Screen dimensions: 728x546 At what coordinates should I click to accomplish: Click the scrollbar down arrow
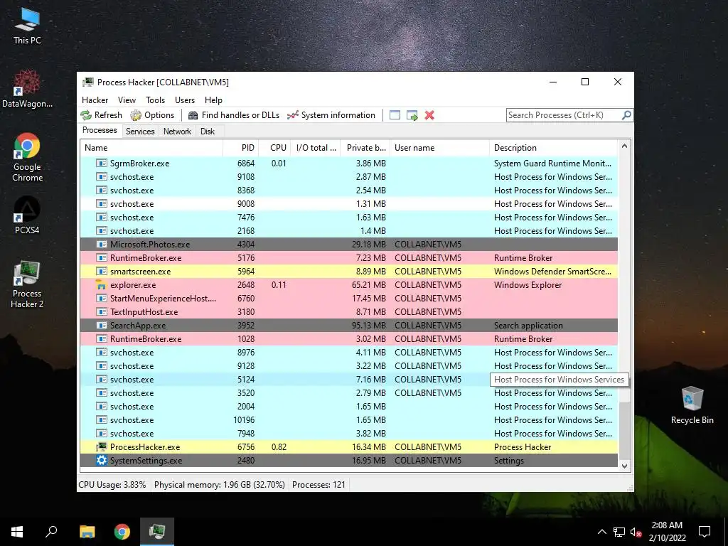pos(624,466)
